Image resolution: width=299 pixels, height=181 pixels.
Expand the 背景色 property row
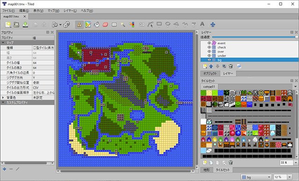pos(3,97)
